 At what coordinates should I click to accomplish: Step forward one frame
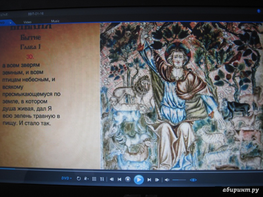coord(157,180)
